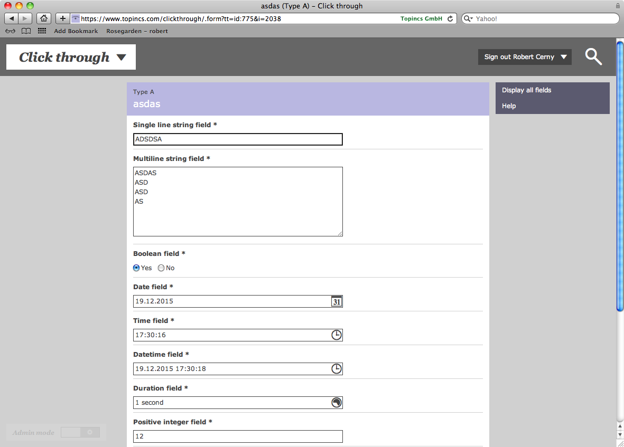624x447 pixels.
Task: Open the Top Sites grid icon
Action: 42,31
